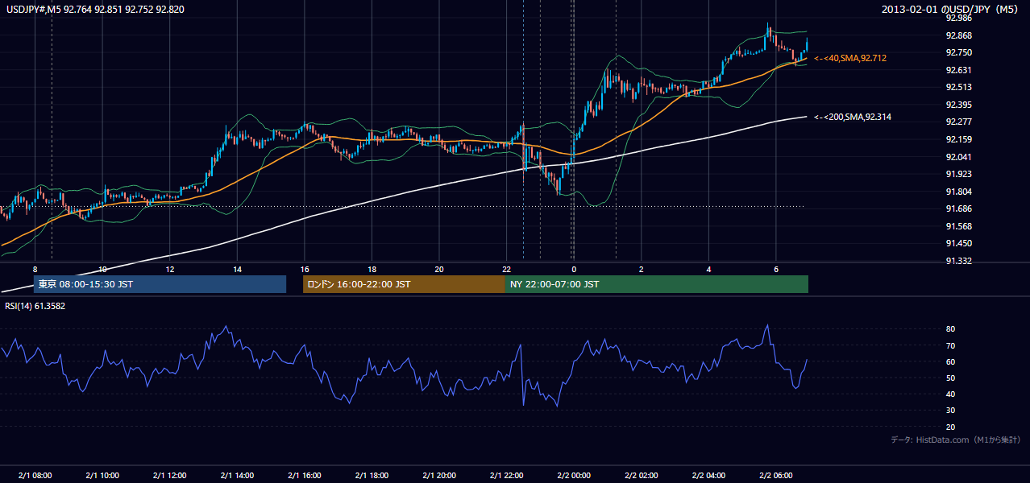The height and width of the screenshot is (483, 1030).
Task: Click the 2/1 10:00 bottom time label
Action: [102, 476]
